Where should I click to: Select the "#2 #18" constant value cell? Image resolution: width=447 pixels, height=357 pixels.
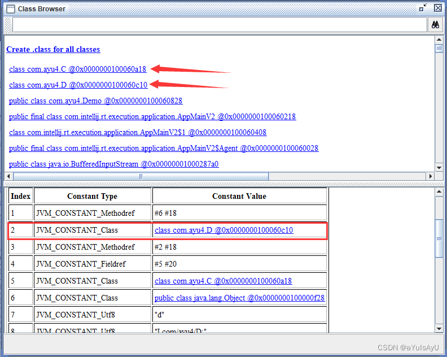coord(239,247)
